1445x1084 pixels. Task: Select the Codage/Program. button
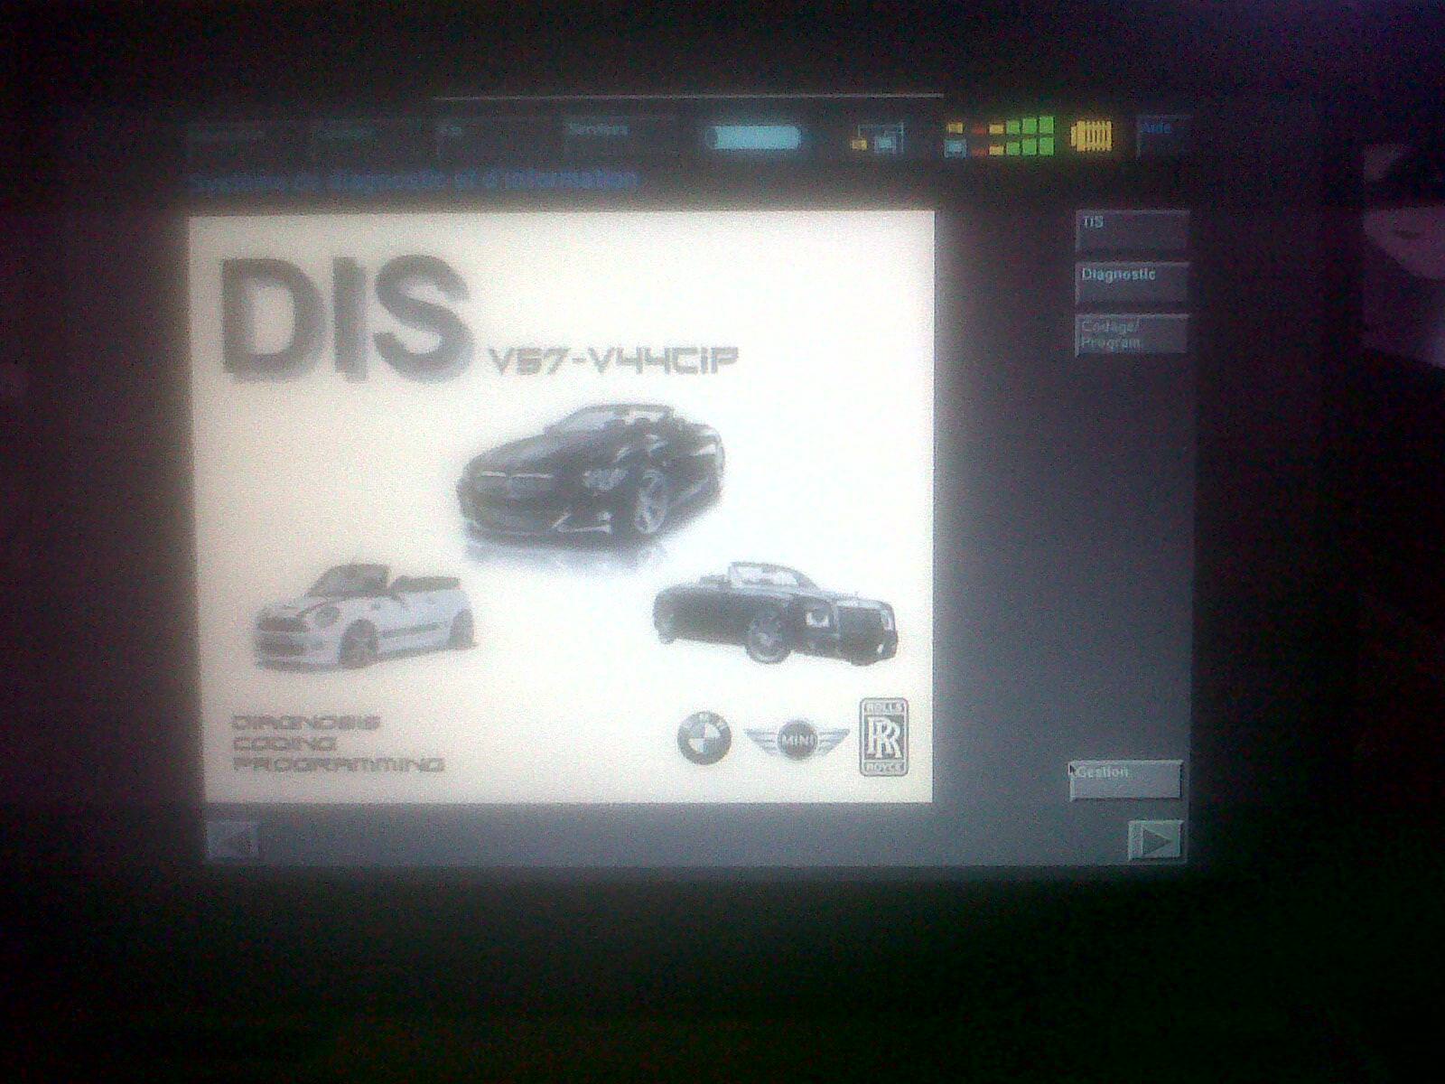[1131, 334]
